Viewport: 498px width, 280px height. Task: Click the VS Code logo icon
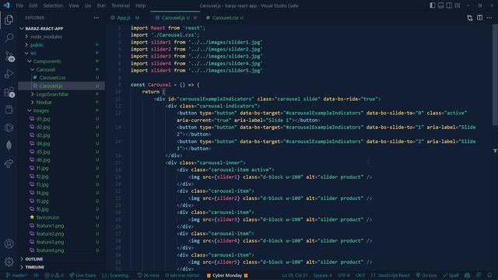click(x=7, y=5)
